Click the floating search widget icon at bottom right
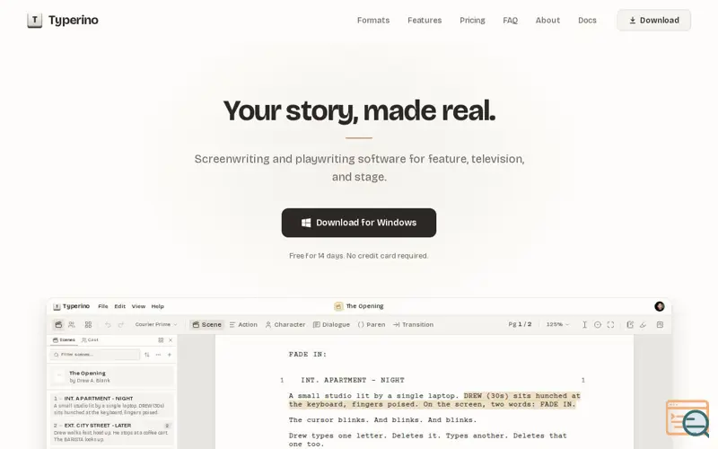Screen dimensions: 718x449 pyautogui.click(x=688, y=418)
